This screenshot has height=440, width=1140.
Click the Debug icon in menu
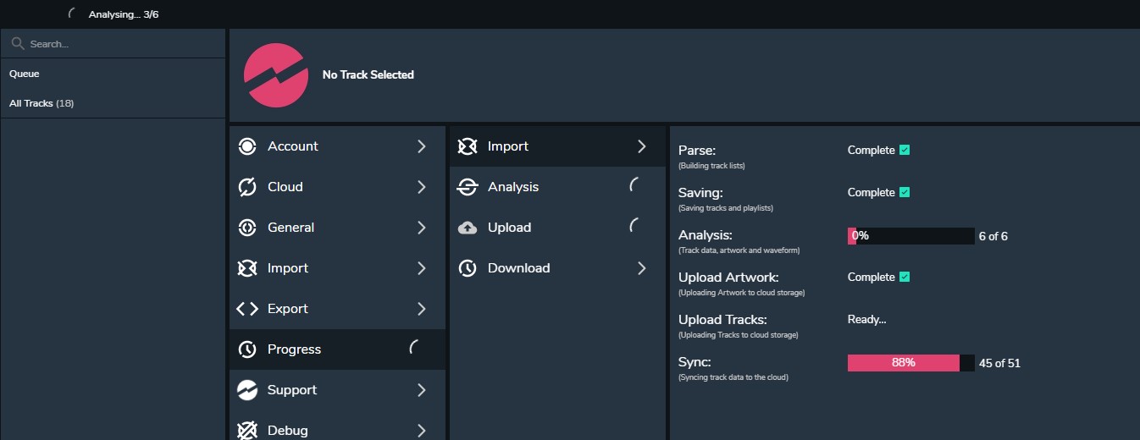click(247, 430)
